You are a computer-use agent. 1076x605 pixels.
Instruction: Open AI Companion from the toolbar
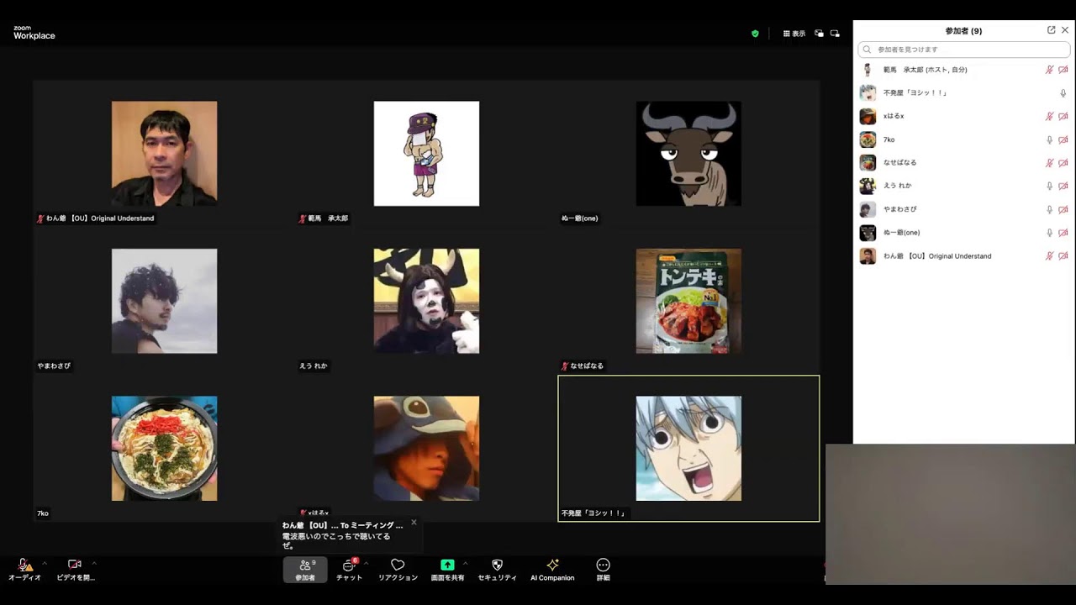(552, 569)
